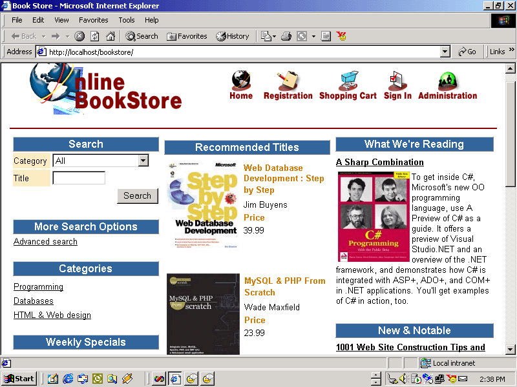Screen dimensions: 517x387
Task: Click the Stop button in IE toolbar
Action: 79,36
